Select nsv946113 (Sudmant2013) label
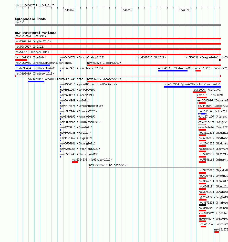The height and width of the screenshot is (242, 228). pos(176,68)
